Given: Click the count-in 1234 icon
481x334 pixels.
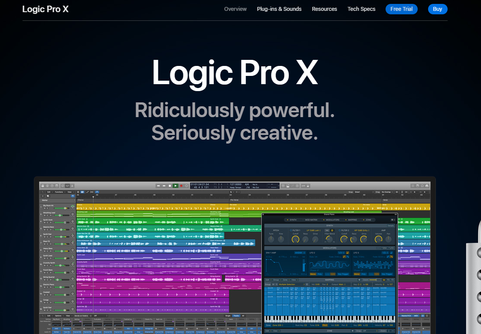Looking at the screenshot, I should click(303, 186).
